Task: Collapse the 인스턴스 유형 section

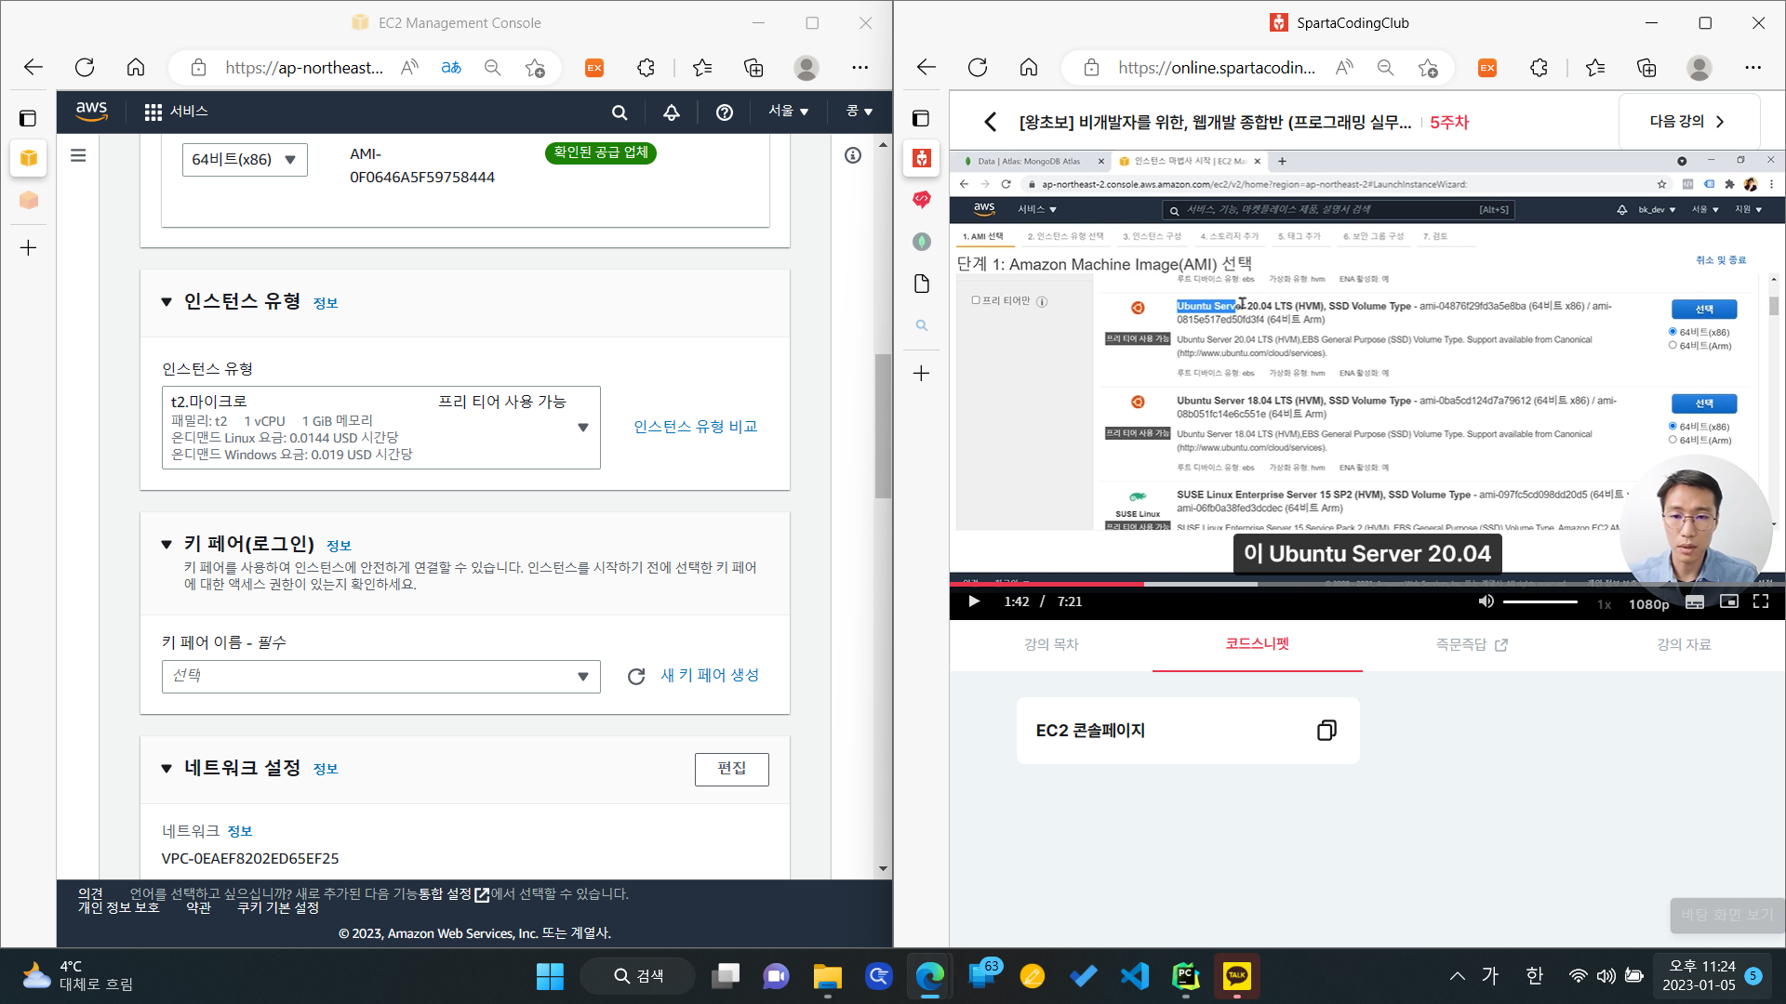Action: 167,302
